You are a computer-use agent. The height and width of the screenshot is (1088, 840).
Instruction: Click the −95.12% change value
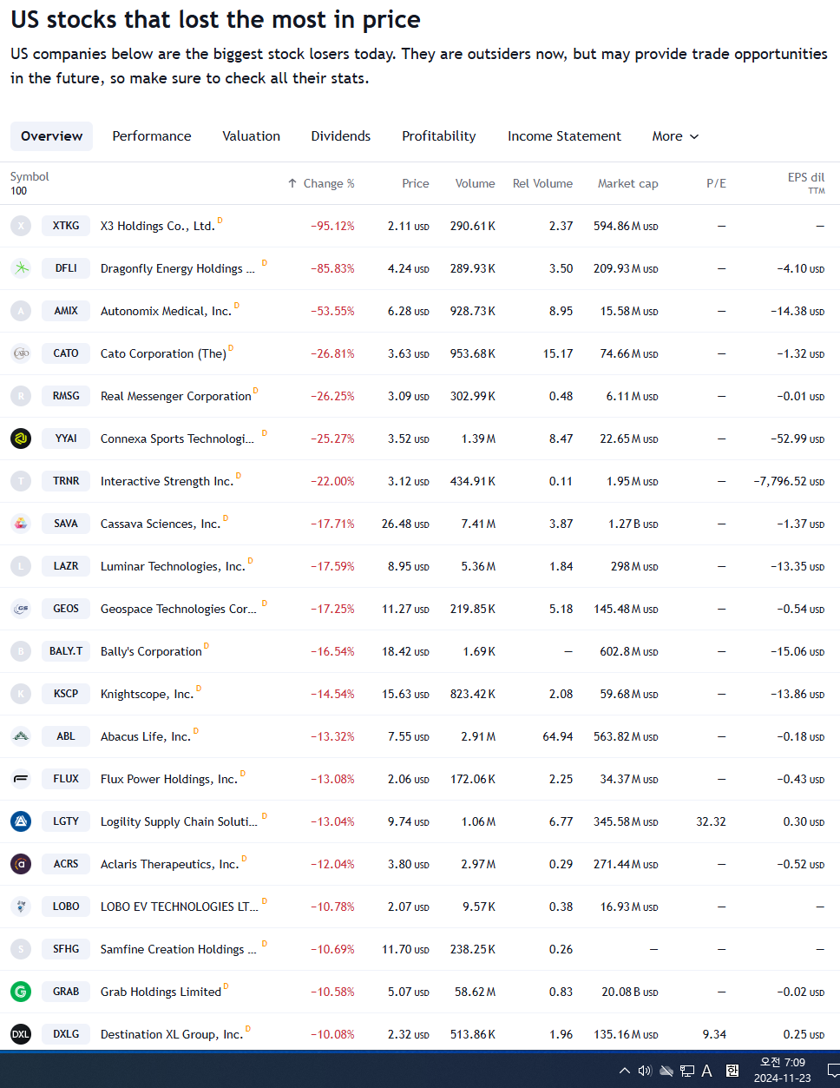[x=332, y=226]
